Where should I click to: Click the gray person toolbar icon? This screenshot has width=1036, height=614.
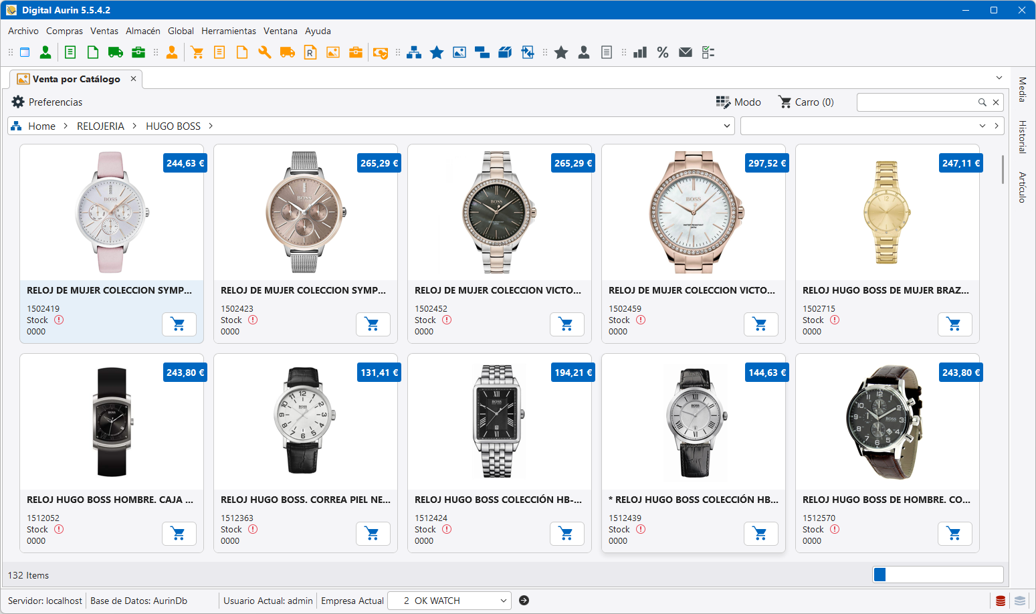coord(584,52)
